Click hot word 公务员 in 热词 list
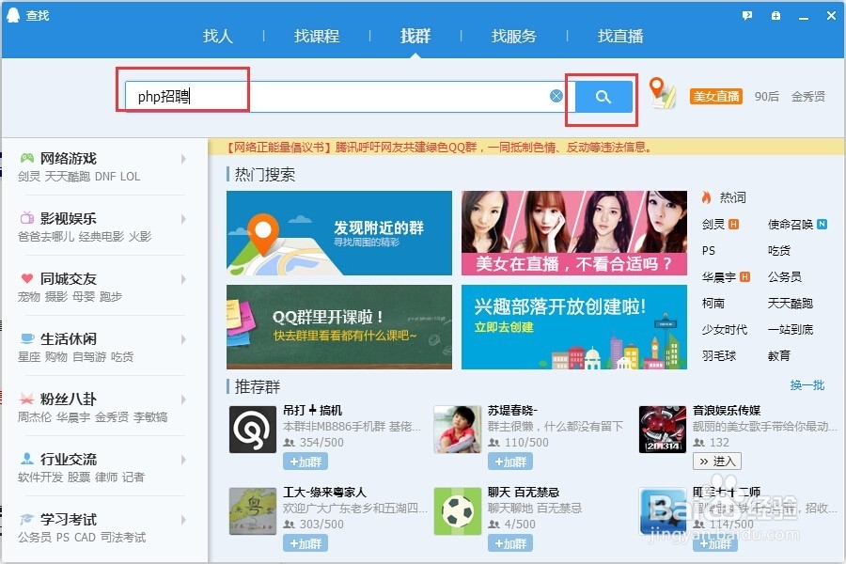 click(x=785, y=277)
